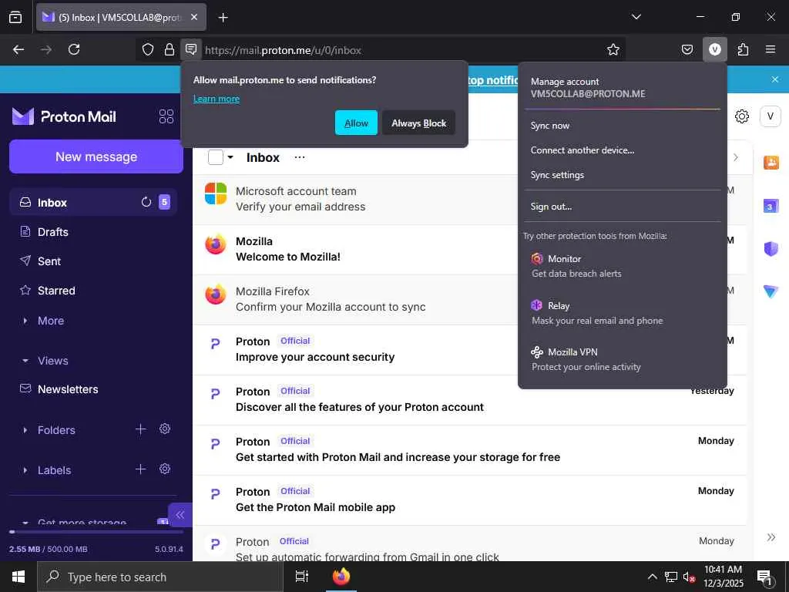Open Proton apps grid switcher
This screenshot has height=592, width=789.
point(166,117)
